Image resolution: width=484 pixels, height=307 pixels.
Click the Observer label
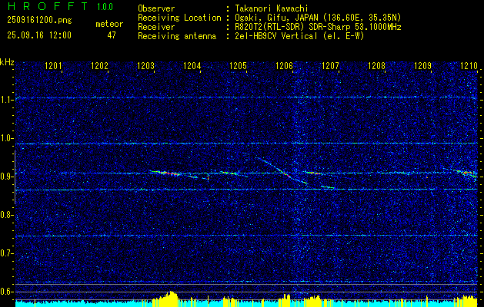(156, 8)
